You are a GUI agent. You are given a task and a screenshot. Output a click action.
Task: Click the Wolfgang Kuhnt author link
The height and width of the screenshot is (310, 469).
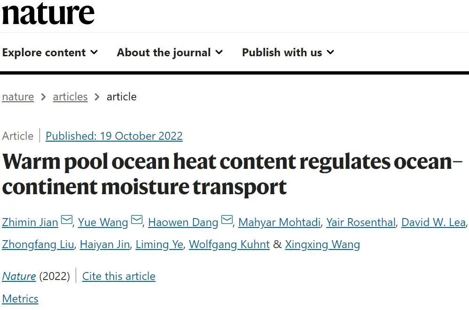[229, 244]
